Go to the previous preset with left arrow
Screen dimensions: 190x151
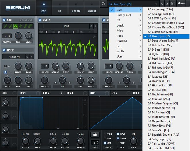(162, 4)
